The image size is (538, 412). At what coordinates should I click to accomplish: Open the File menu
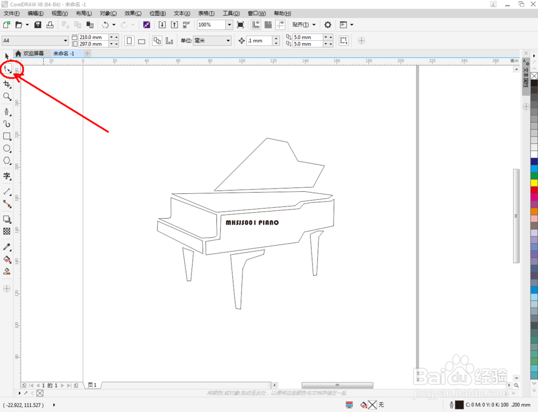coord(12,13)
